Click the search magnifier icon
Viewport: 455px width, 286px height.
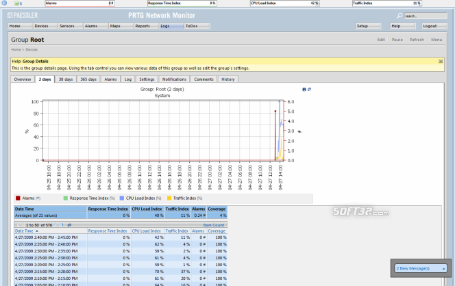pos(399,16)
